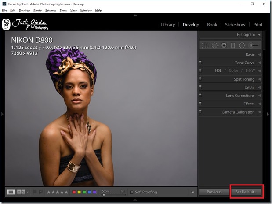Select the Radial Filter tool
This screenshot has height=204, width=272.
coord(242,45)
